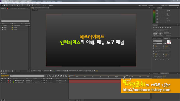The image size is (180, 101).
Task: Step to next frame in Preview
Action: click(x=161, y=27)
